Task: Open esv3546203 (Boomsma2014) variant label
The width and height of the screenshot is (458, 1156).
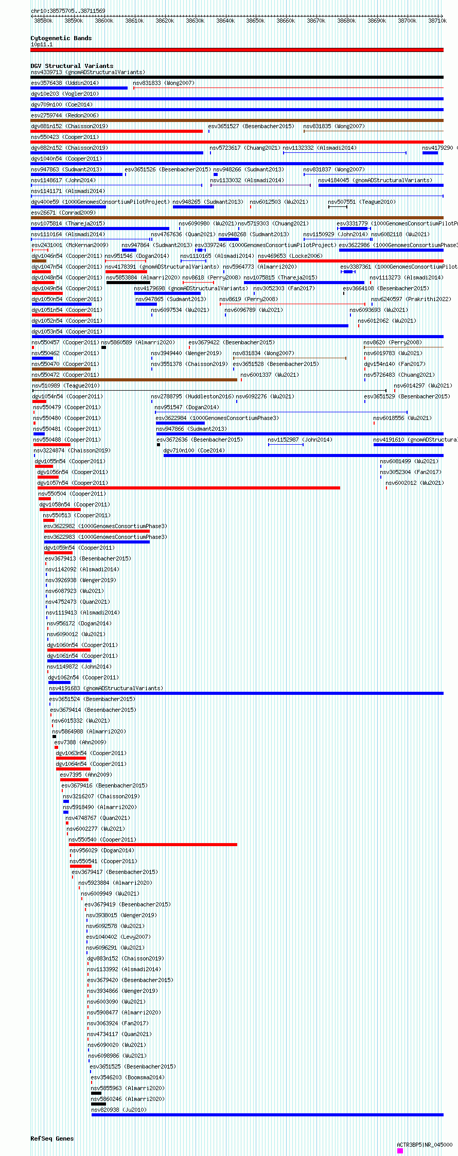Action: tap(128, 1077)
